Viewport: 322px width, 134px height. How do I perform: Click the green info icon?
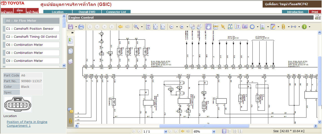coord(304,27)
